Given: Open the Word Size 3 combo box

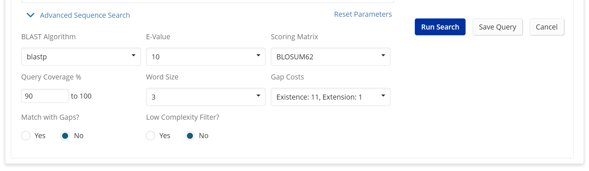Looking at the screenshot, I should (x=206, y=97).
